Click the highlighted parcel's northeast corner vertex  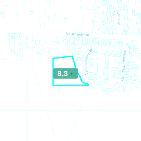click(72, 56)
